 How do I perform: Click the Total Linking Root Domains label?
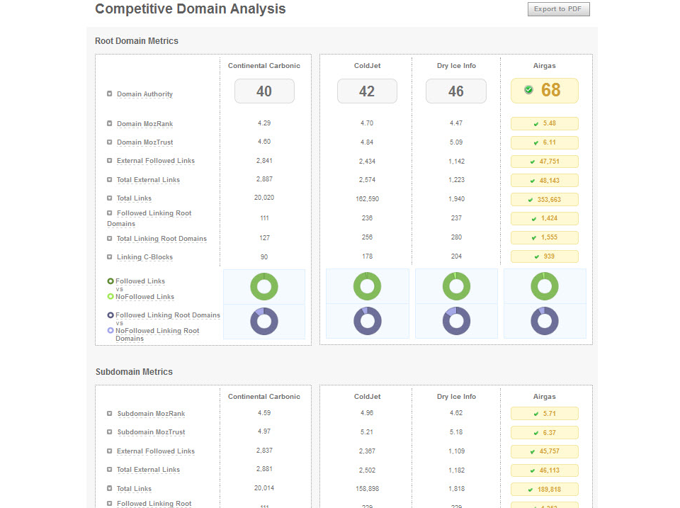[x=161, y=239]
